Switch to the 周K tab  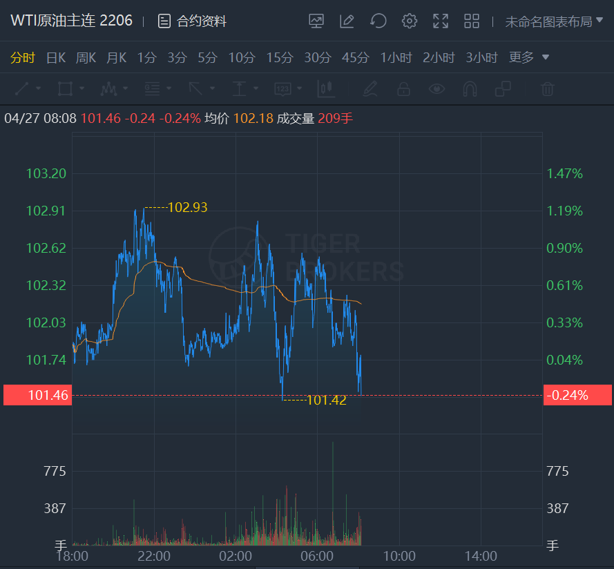[x=86, y=57]
